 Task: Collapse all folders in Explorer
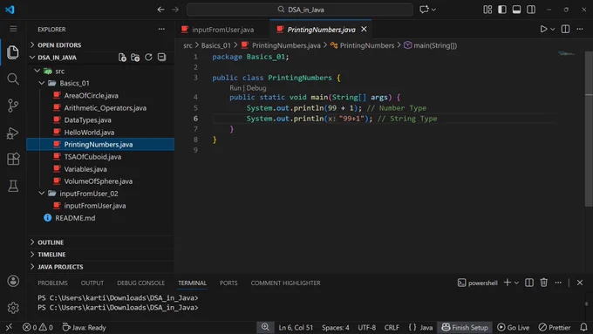(x=161, y=57)
